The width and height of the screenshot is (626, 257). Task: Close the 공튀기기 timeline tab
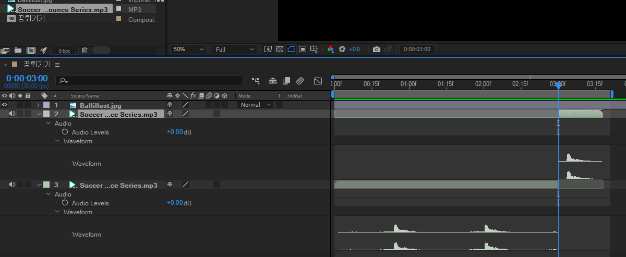tap(5, 65)
